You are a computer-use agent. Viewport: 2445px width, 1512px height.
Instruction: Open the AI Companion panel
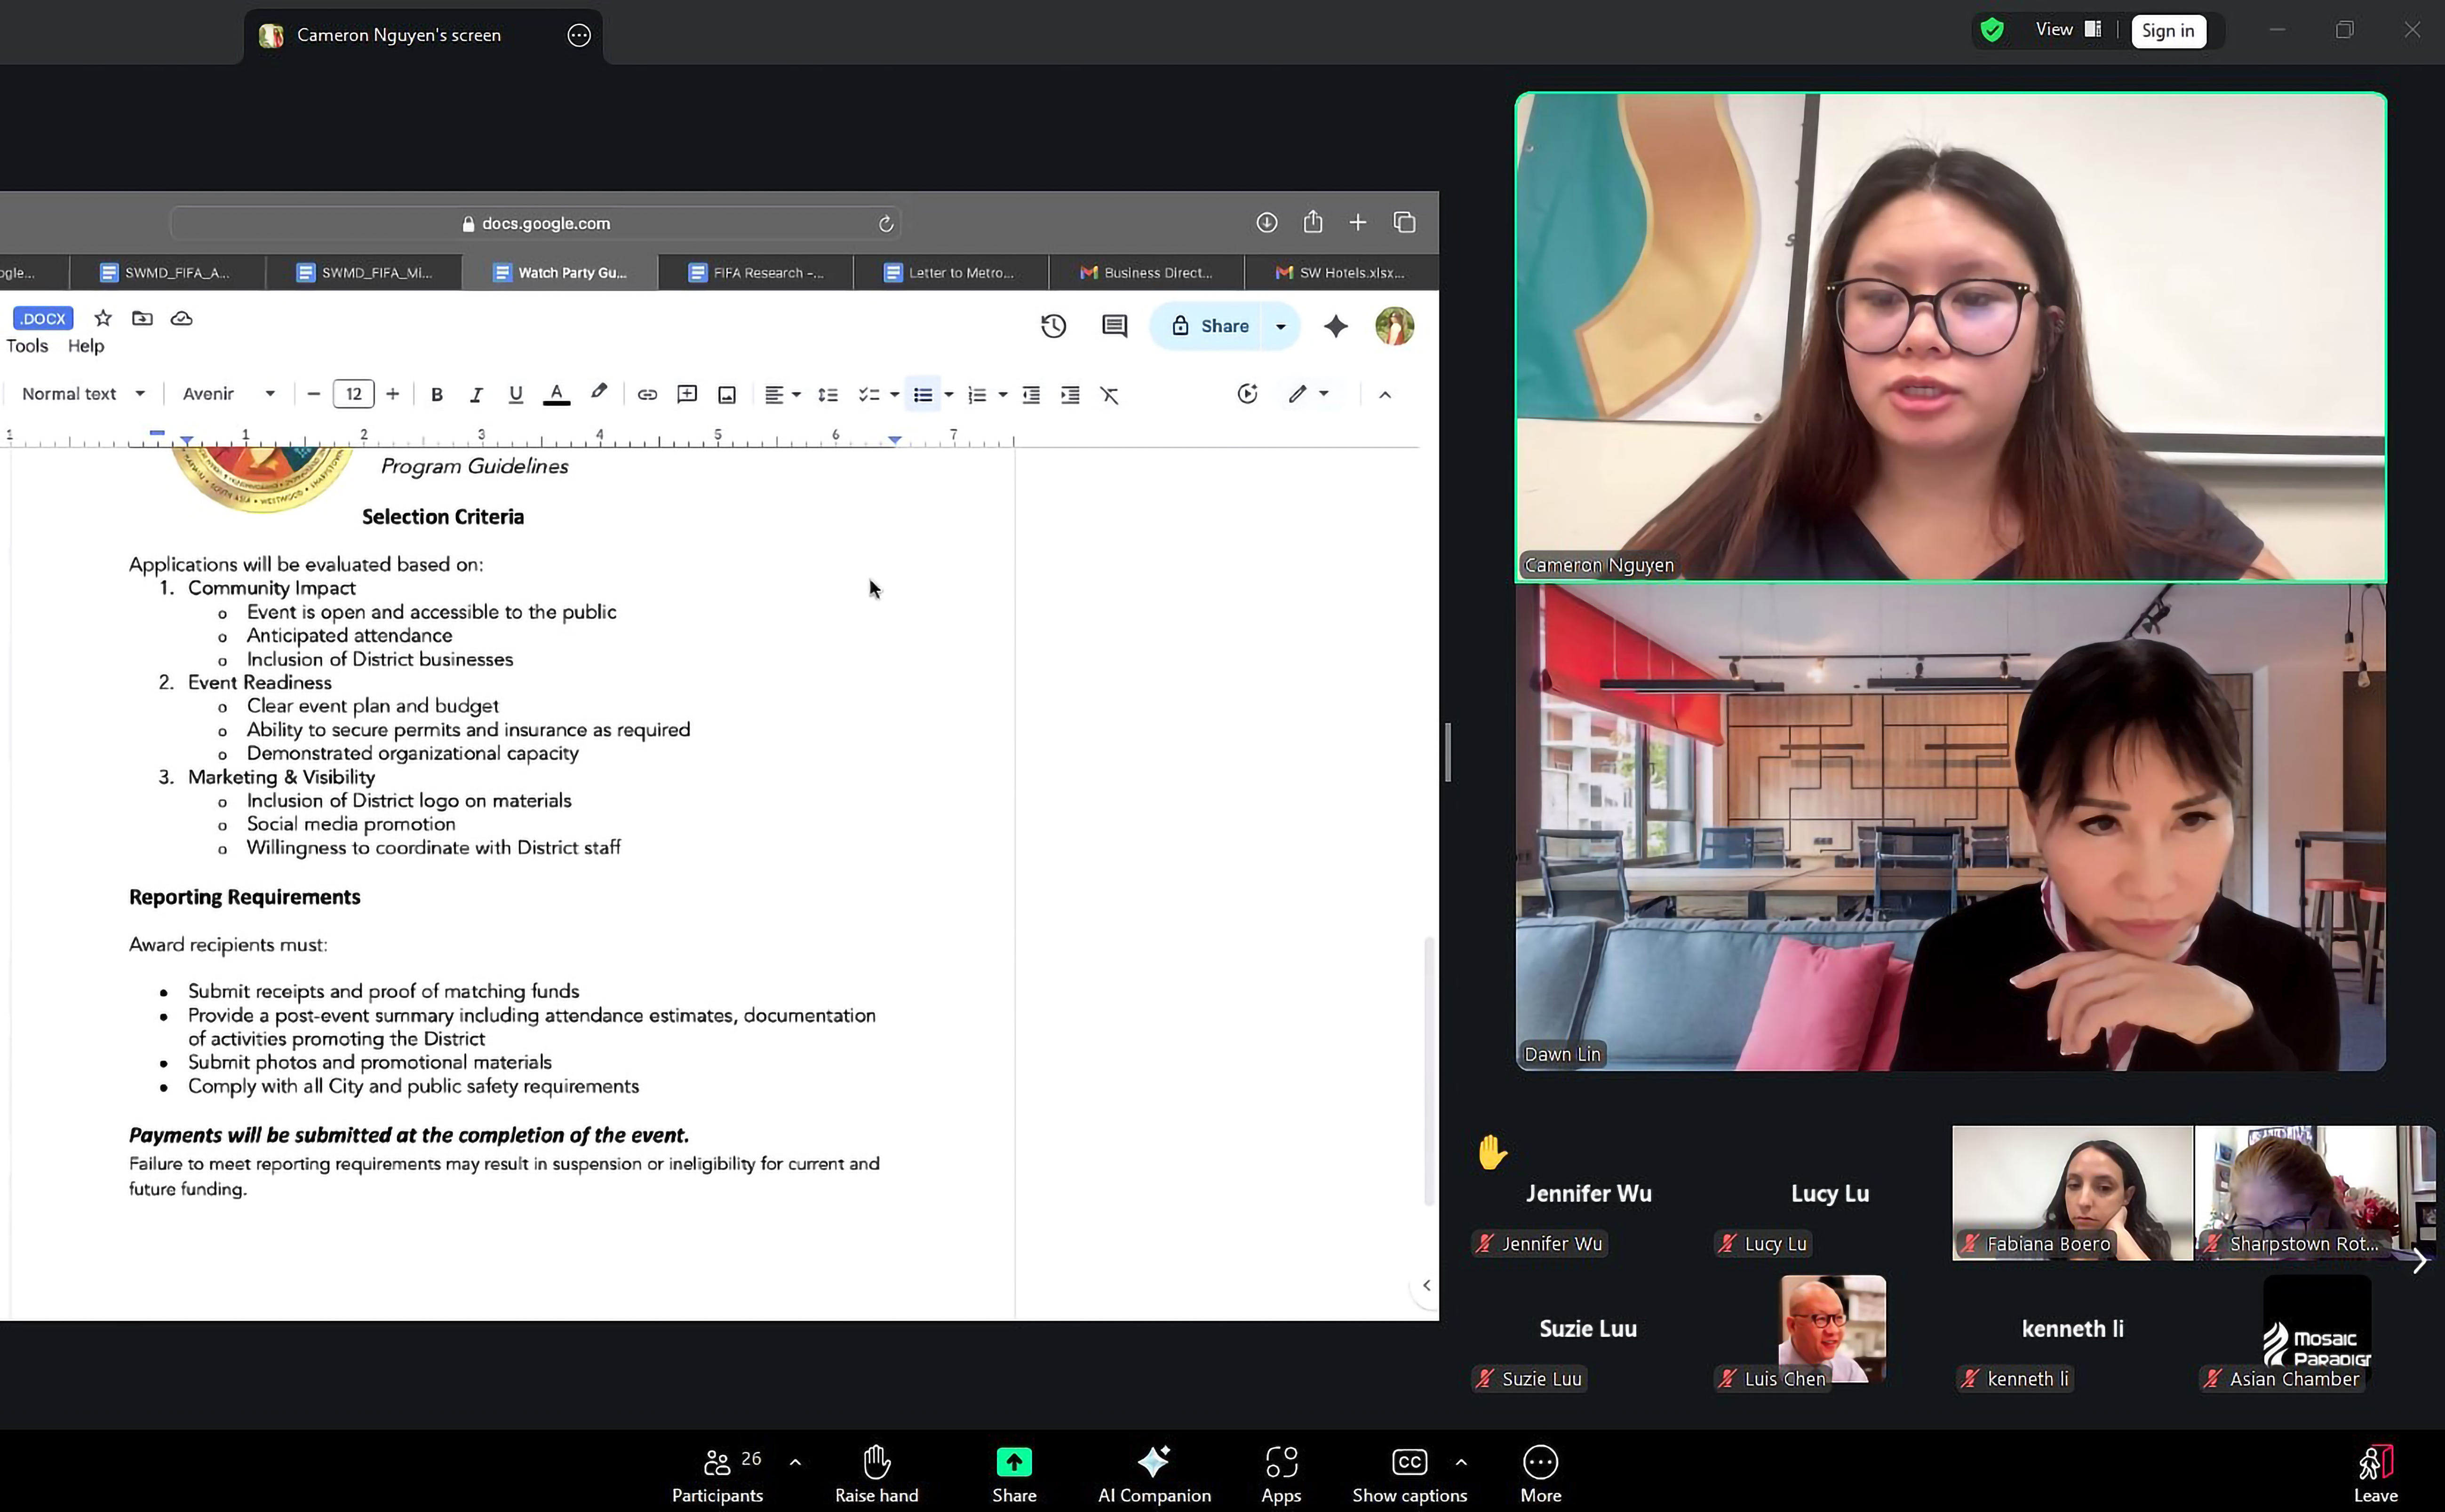click(x=1154, y=1462)
